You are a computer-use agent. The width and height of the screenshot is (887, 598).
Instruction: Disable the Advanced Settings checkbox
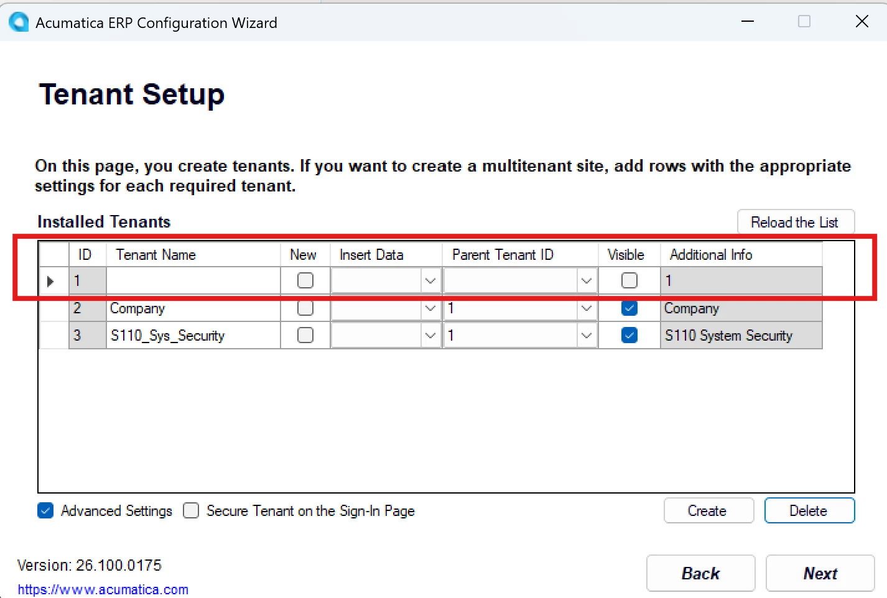click(x=45, y=510)
